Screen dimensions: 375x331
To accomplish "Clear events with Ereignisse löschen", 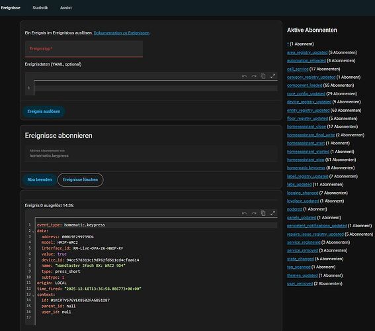I will [x=81, y=179].
